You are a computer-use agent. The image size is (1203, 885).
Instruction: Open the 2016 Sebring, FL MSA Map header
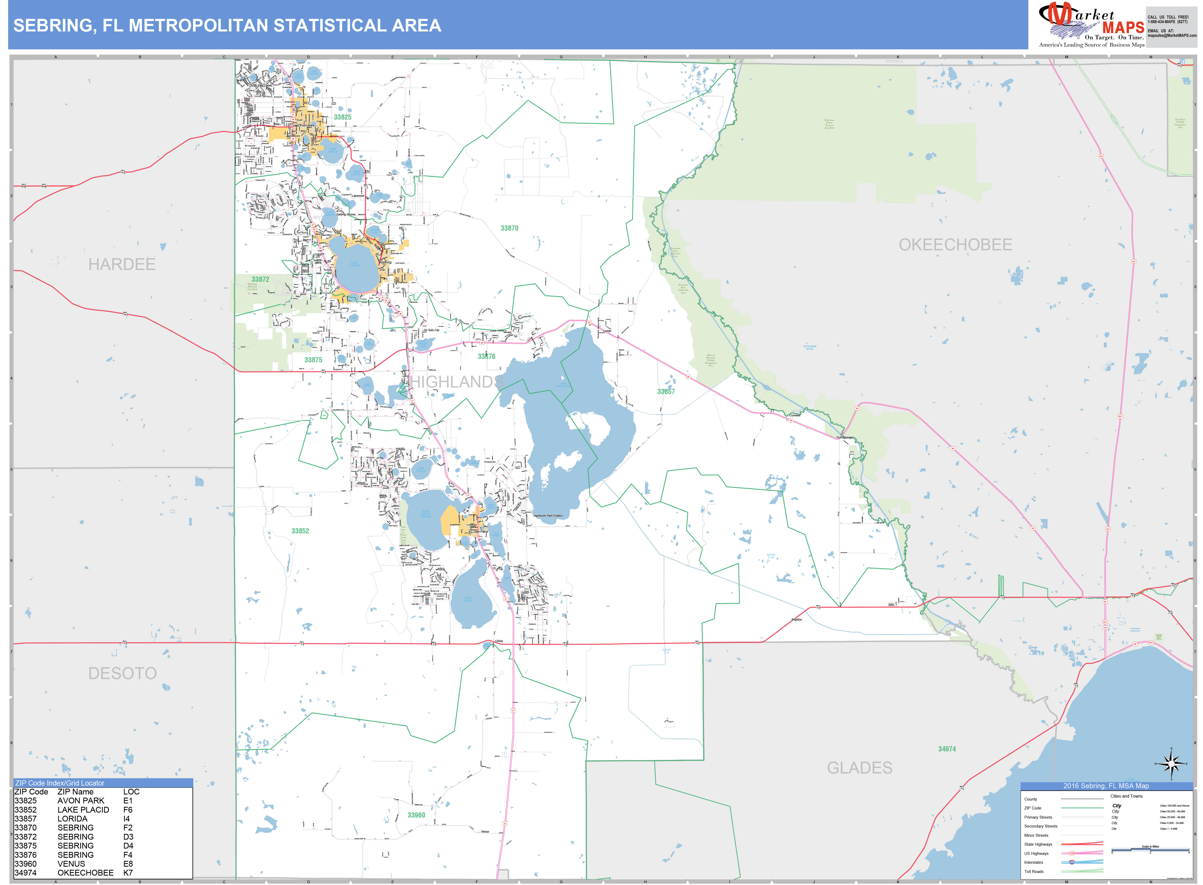[x=1106, y=786]
